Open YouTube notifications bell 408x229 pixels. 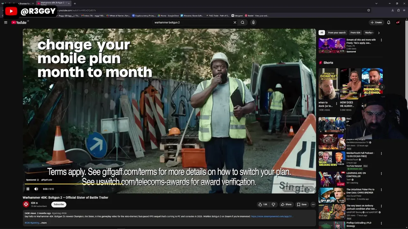pos(389,22)
